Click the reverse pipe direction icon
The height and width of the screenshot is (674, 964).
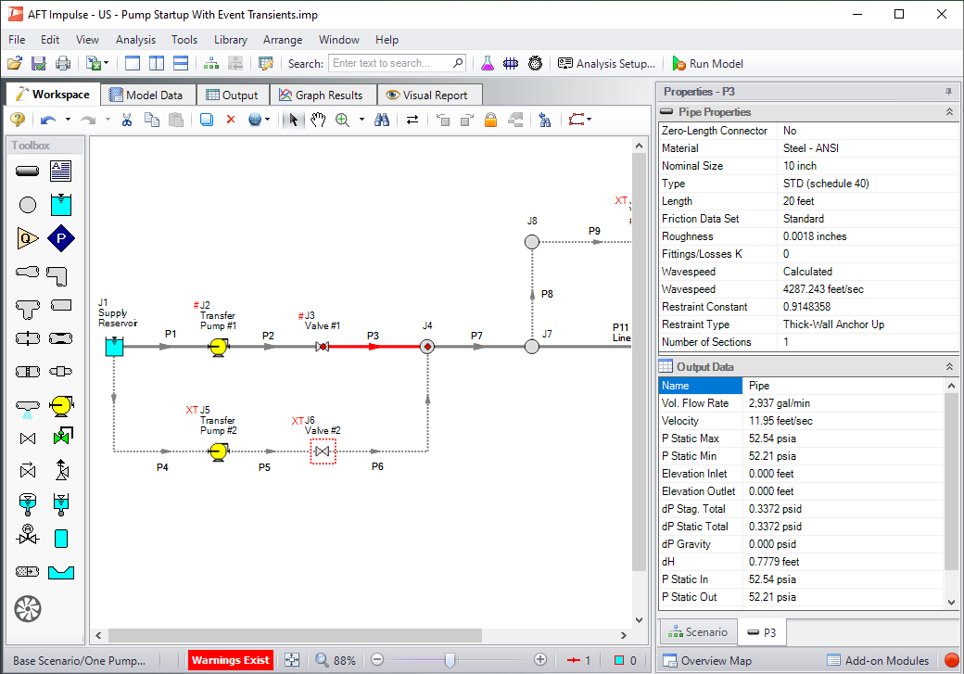[412, 120]
